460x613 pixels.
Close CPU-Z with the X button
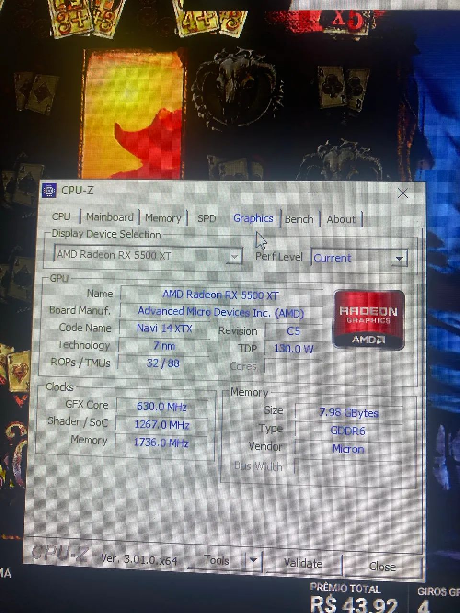tap(403, 193)
